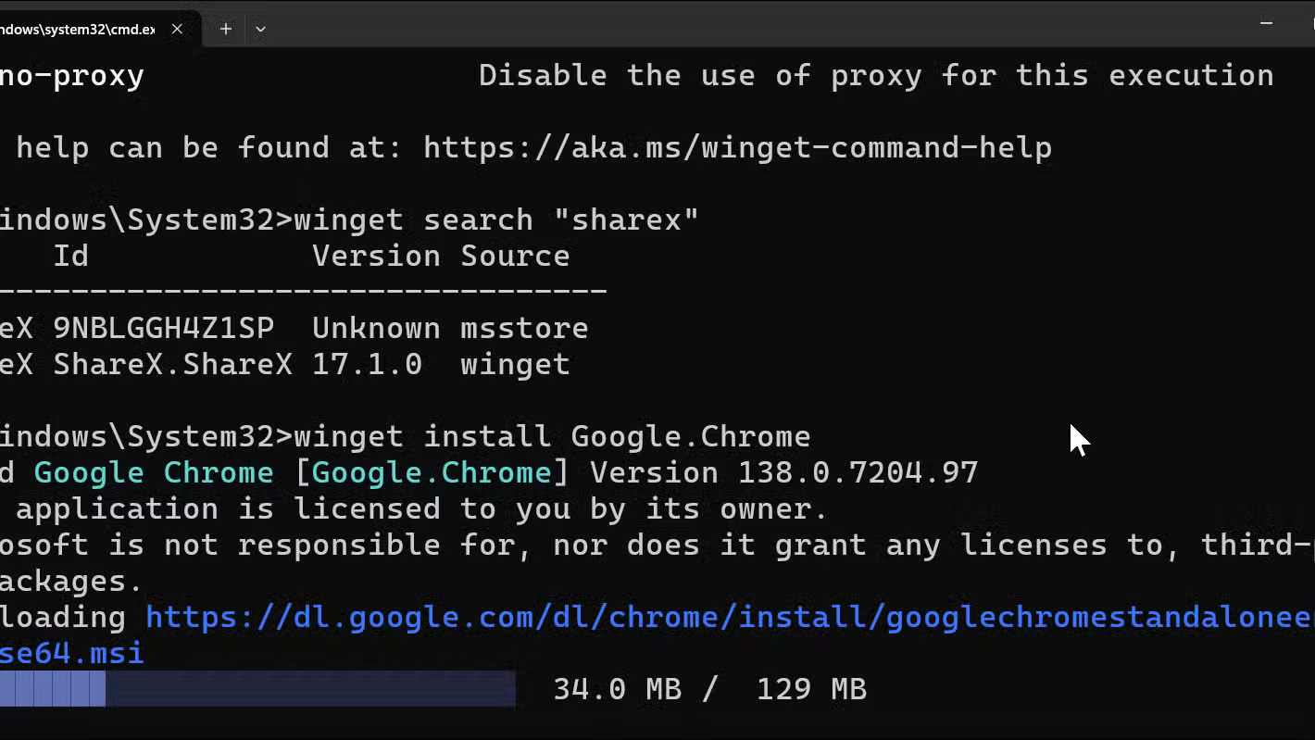This screenshot has height=740, width=1315.
Task: Click the winget search "sharex" command
Action: click(x=496, y=219)
